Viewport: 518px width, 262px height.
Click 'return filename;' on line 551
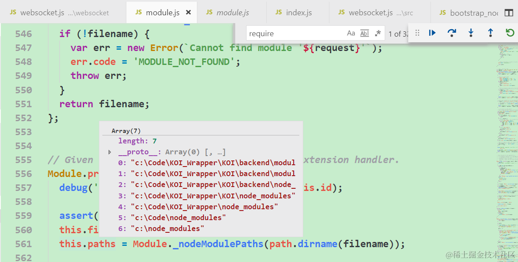click(105, 104)
